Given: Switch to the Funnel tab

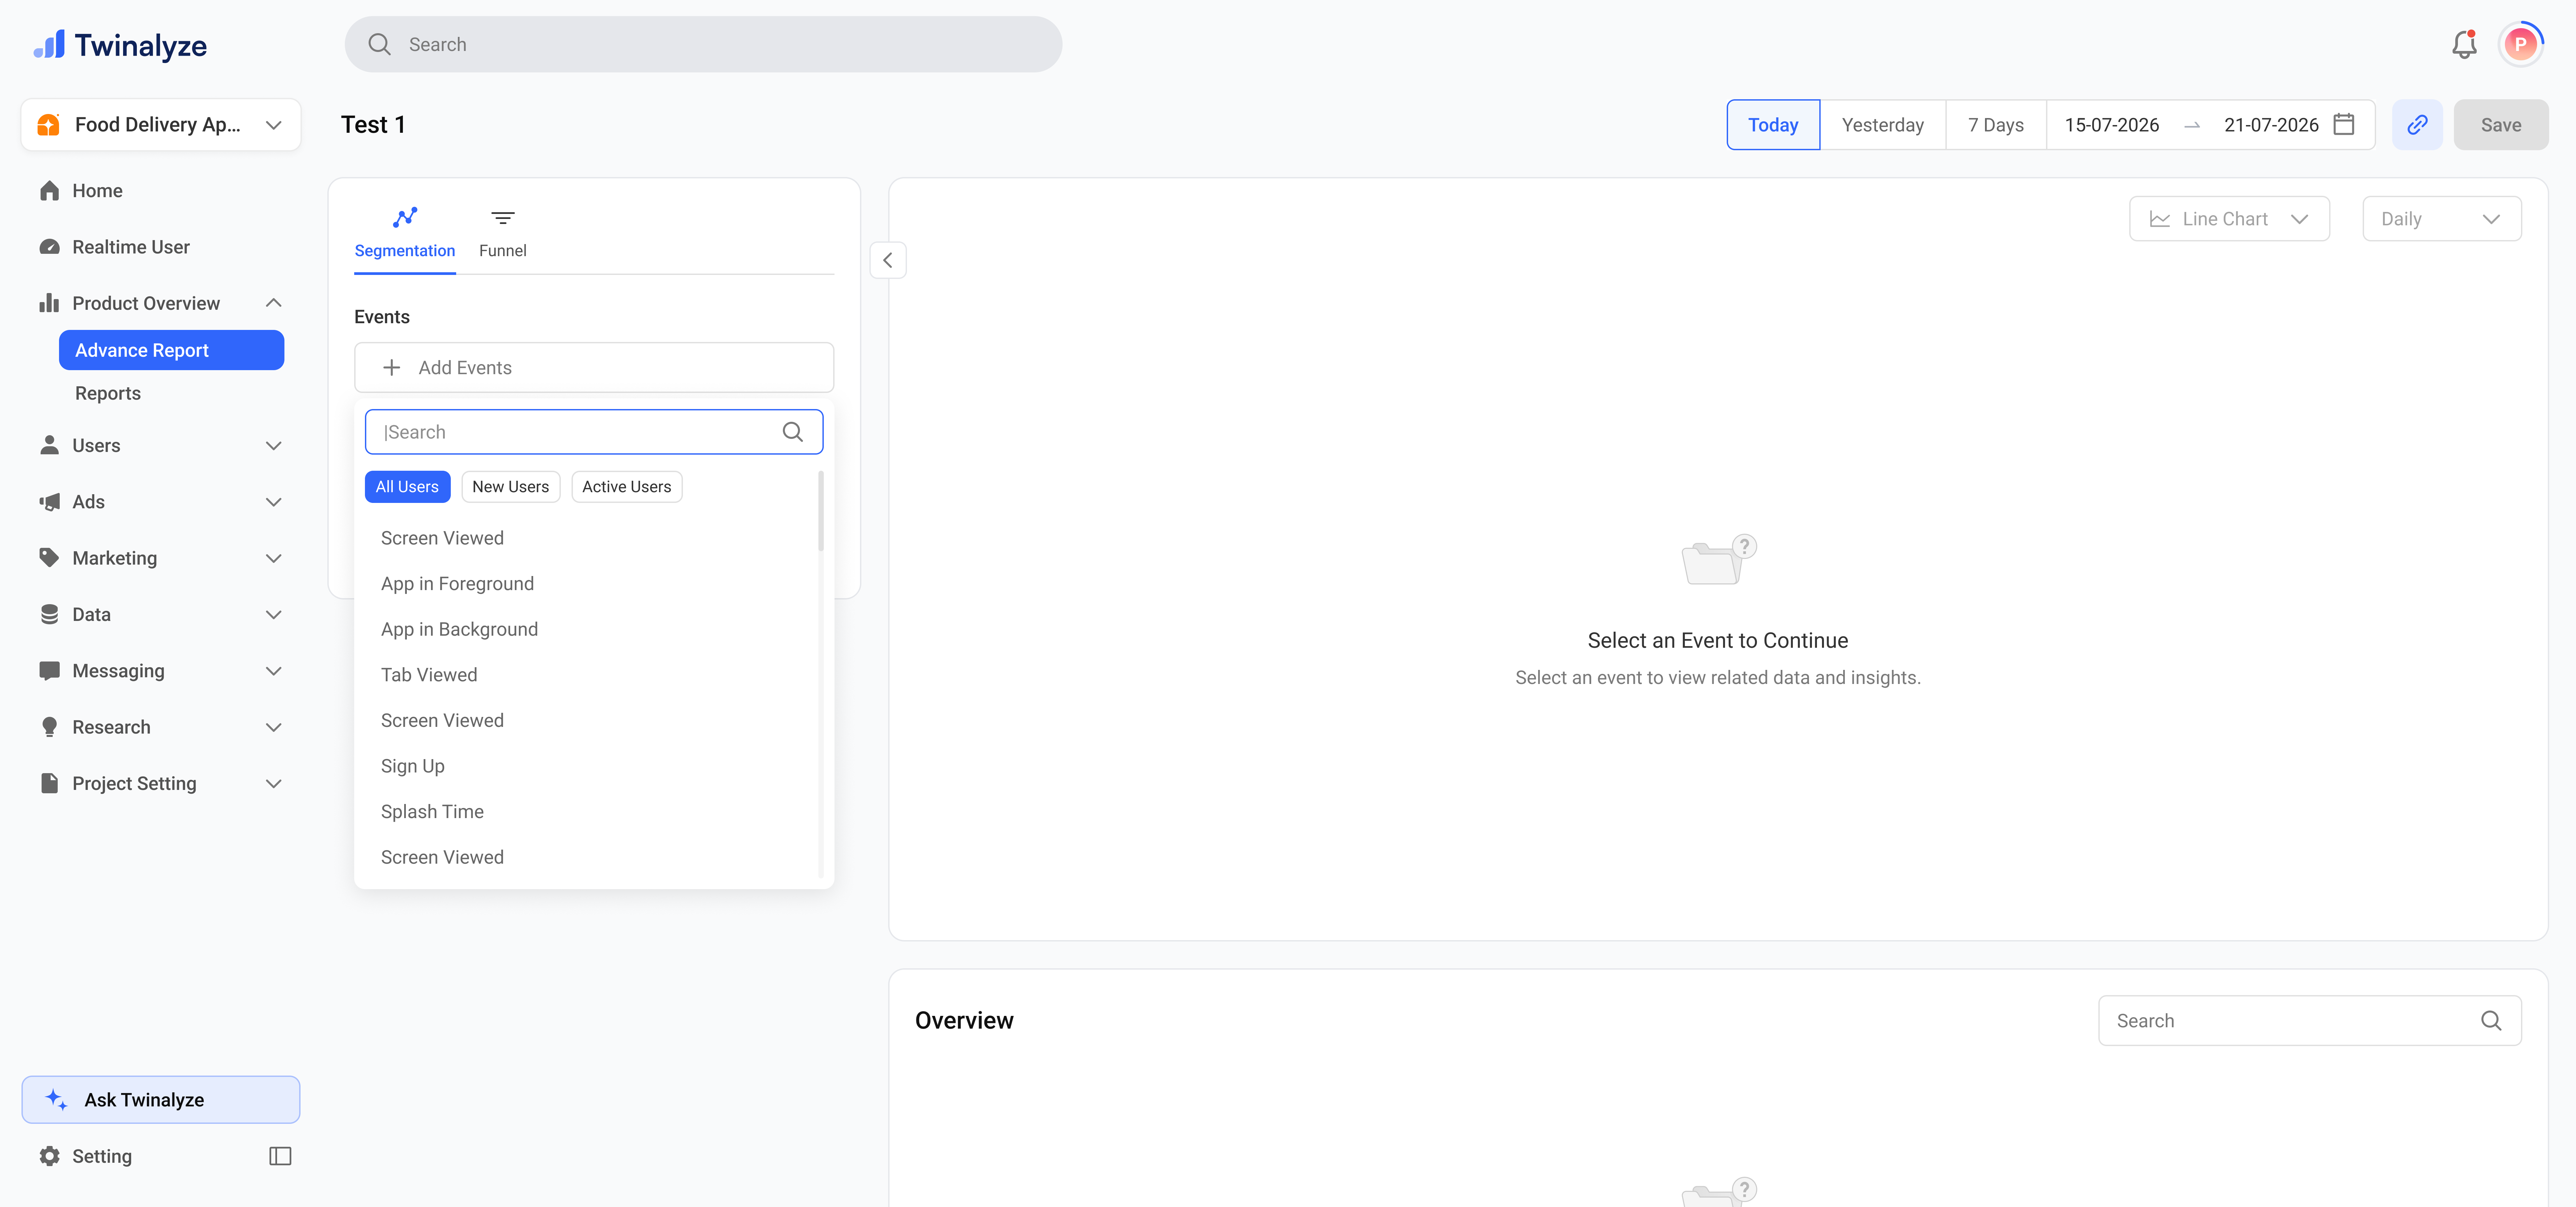Looking at the screenshot, I should click(503, 234).
